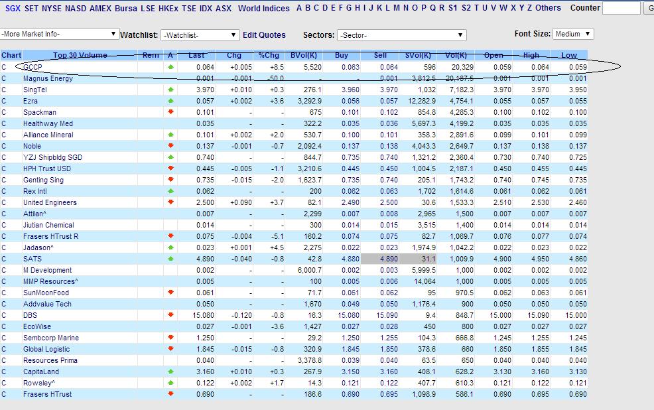Click the green up arrow for Jadason
This screenshot has height=410, width=654.
click(x=170, y=247)
